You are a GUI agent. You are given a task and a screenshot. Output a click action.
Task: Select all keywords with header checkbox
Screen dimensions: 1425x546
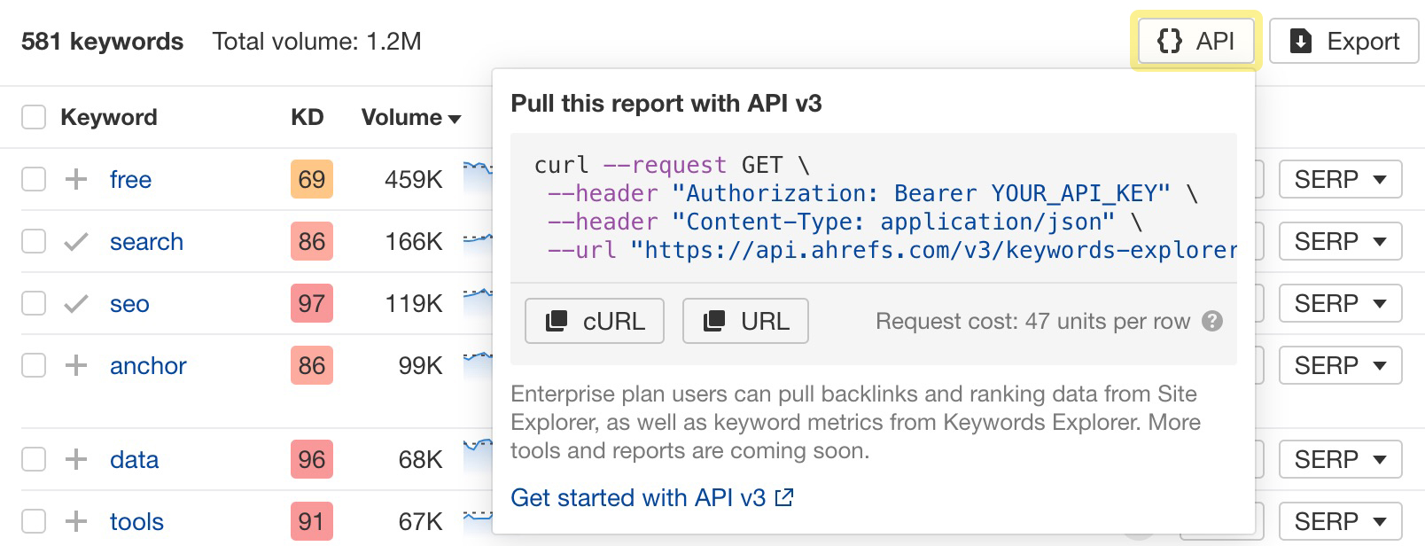coord(34,117)
